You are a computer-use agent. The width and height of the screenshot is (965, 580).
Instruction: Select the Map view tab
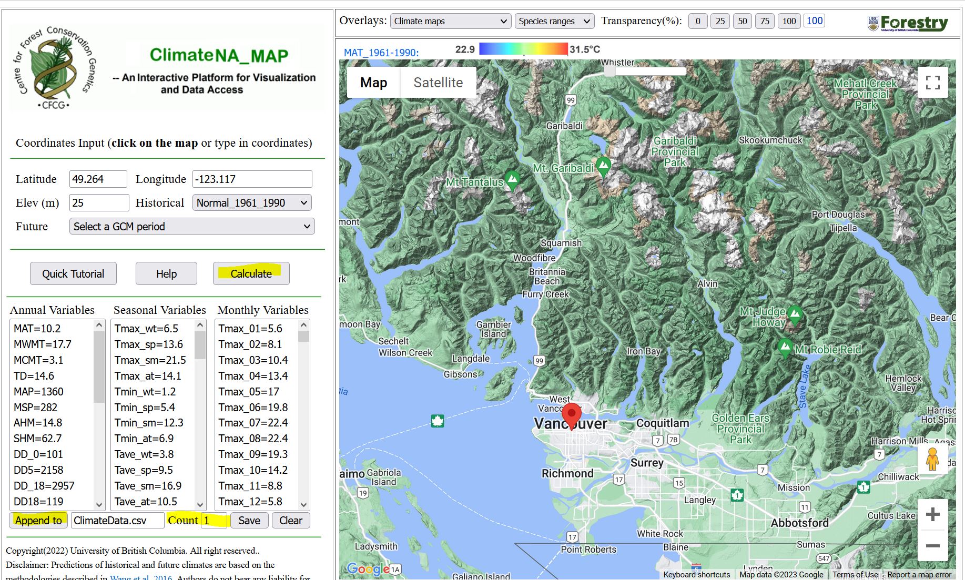tap(373, 83)
